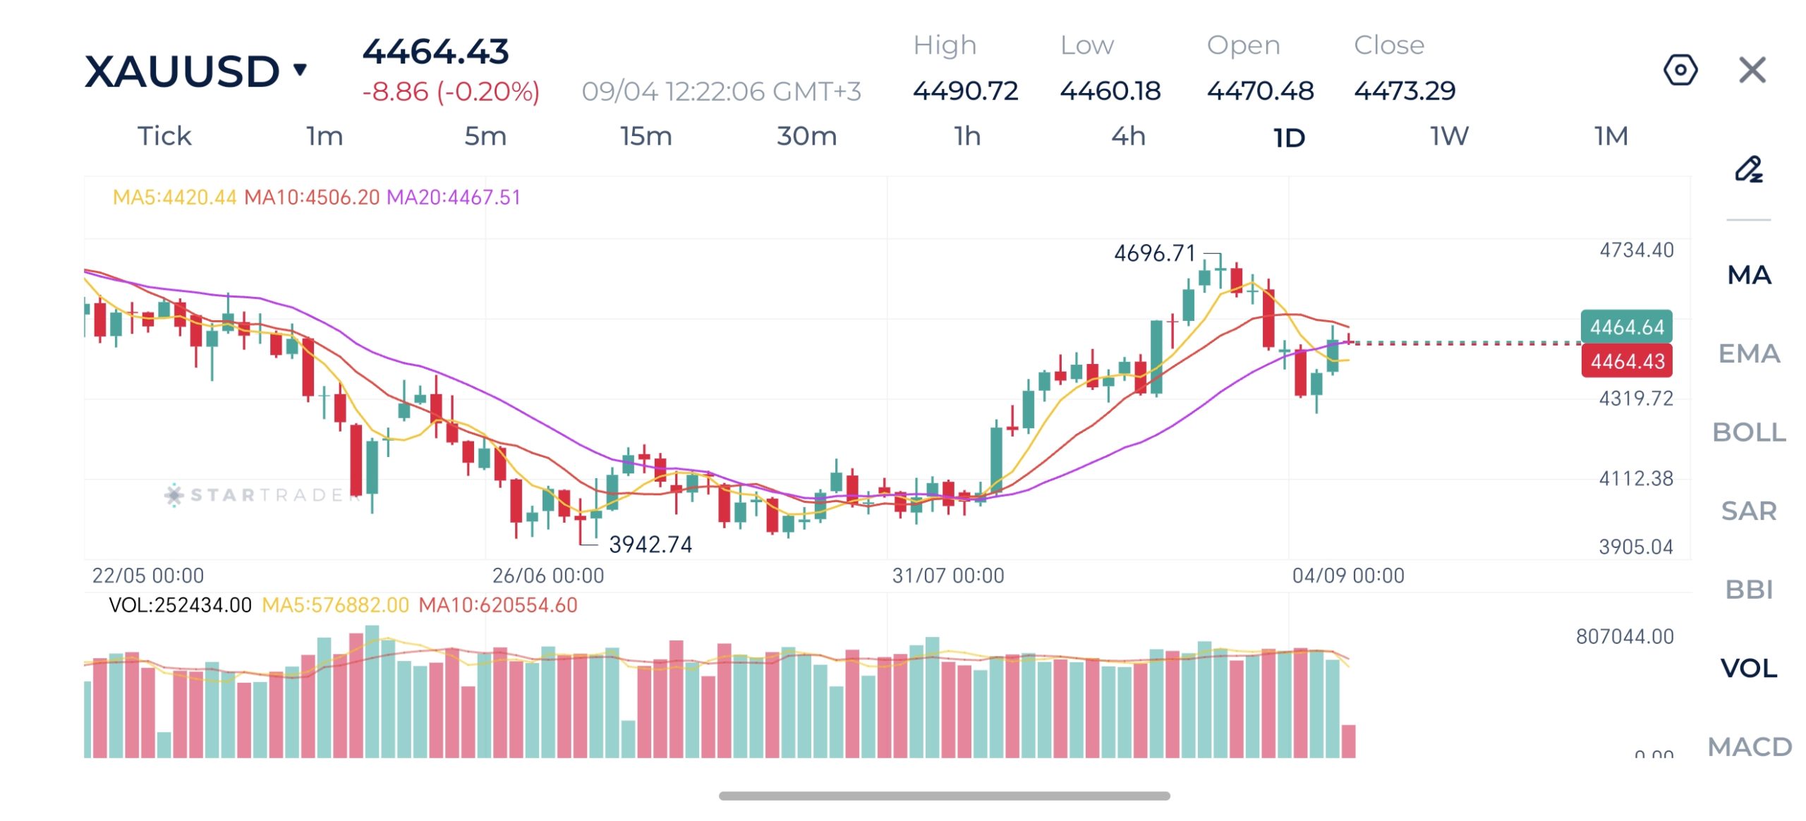Open the drawing pencil tool
Viewport: 1806px width, 821px height.
pos(1749,169)
